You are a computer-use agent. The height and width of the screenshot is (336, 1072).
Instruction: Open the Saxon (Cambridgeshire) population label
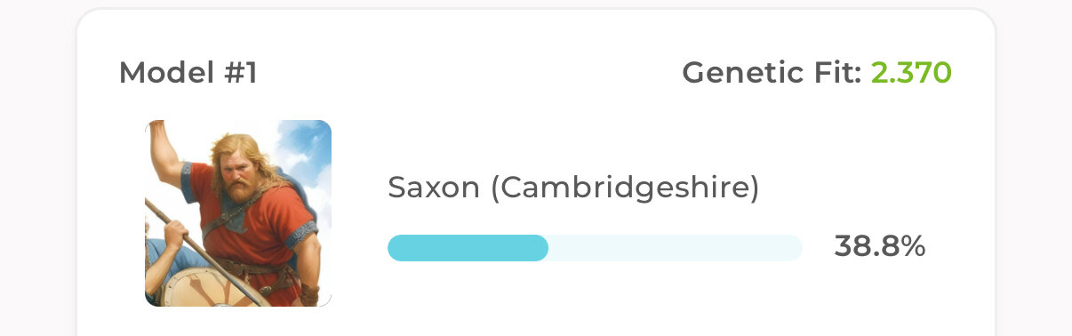point(573,188)
